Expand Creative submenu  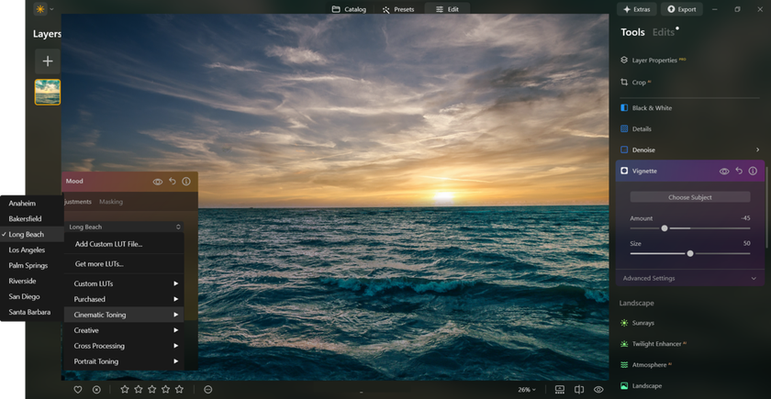point(124,330)
